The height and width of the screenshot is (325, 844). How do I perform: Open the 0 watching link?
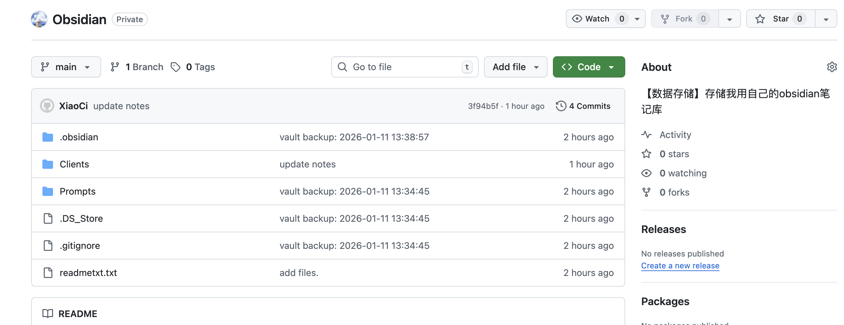(683, 173)
